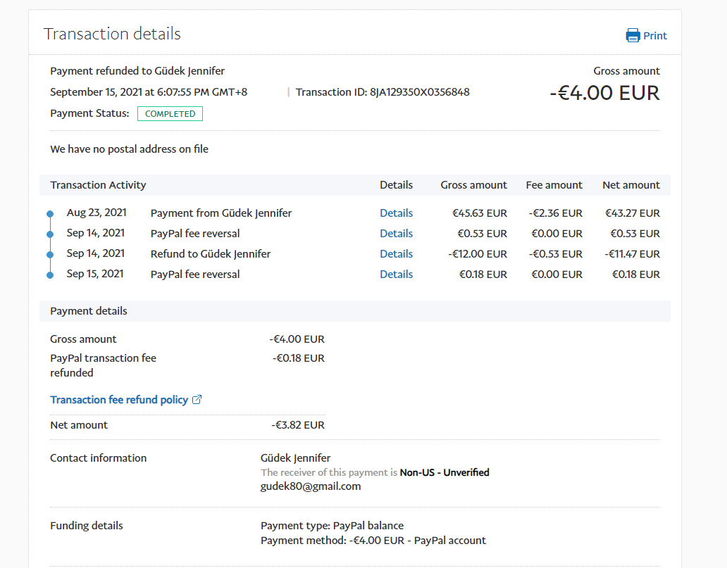The width and height of the screenshot is (727, 568).
Task: Click the printer icon
Action: tap(633, 36)
